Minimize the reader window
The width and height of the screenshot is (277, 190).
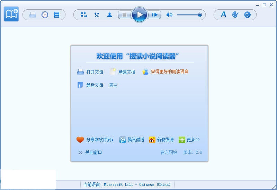(x=257, y=5)
